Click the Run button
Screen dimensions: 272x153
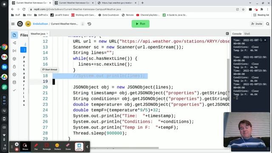[141, 24]
